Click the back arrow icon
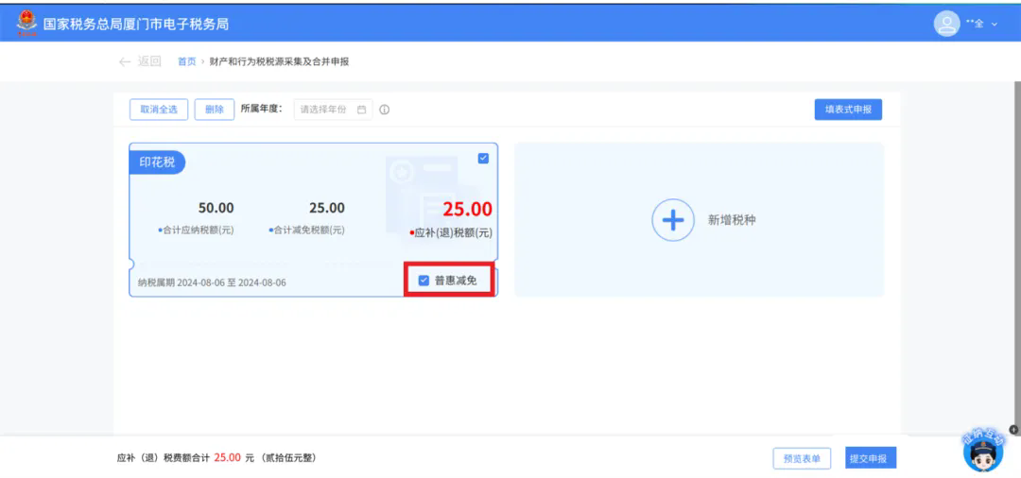The image size is (1021, 478). point(125,61)
